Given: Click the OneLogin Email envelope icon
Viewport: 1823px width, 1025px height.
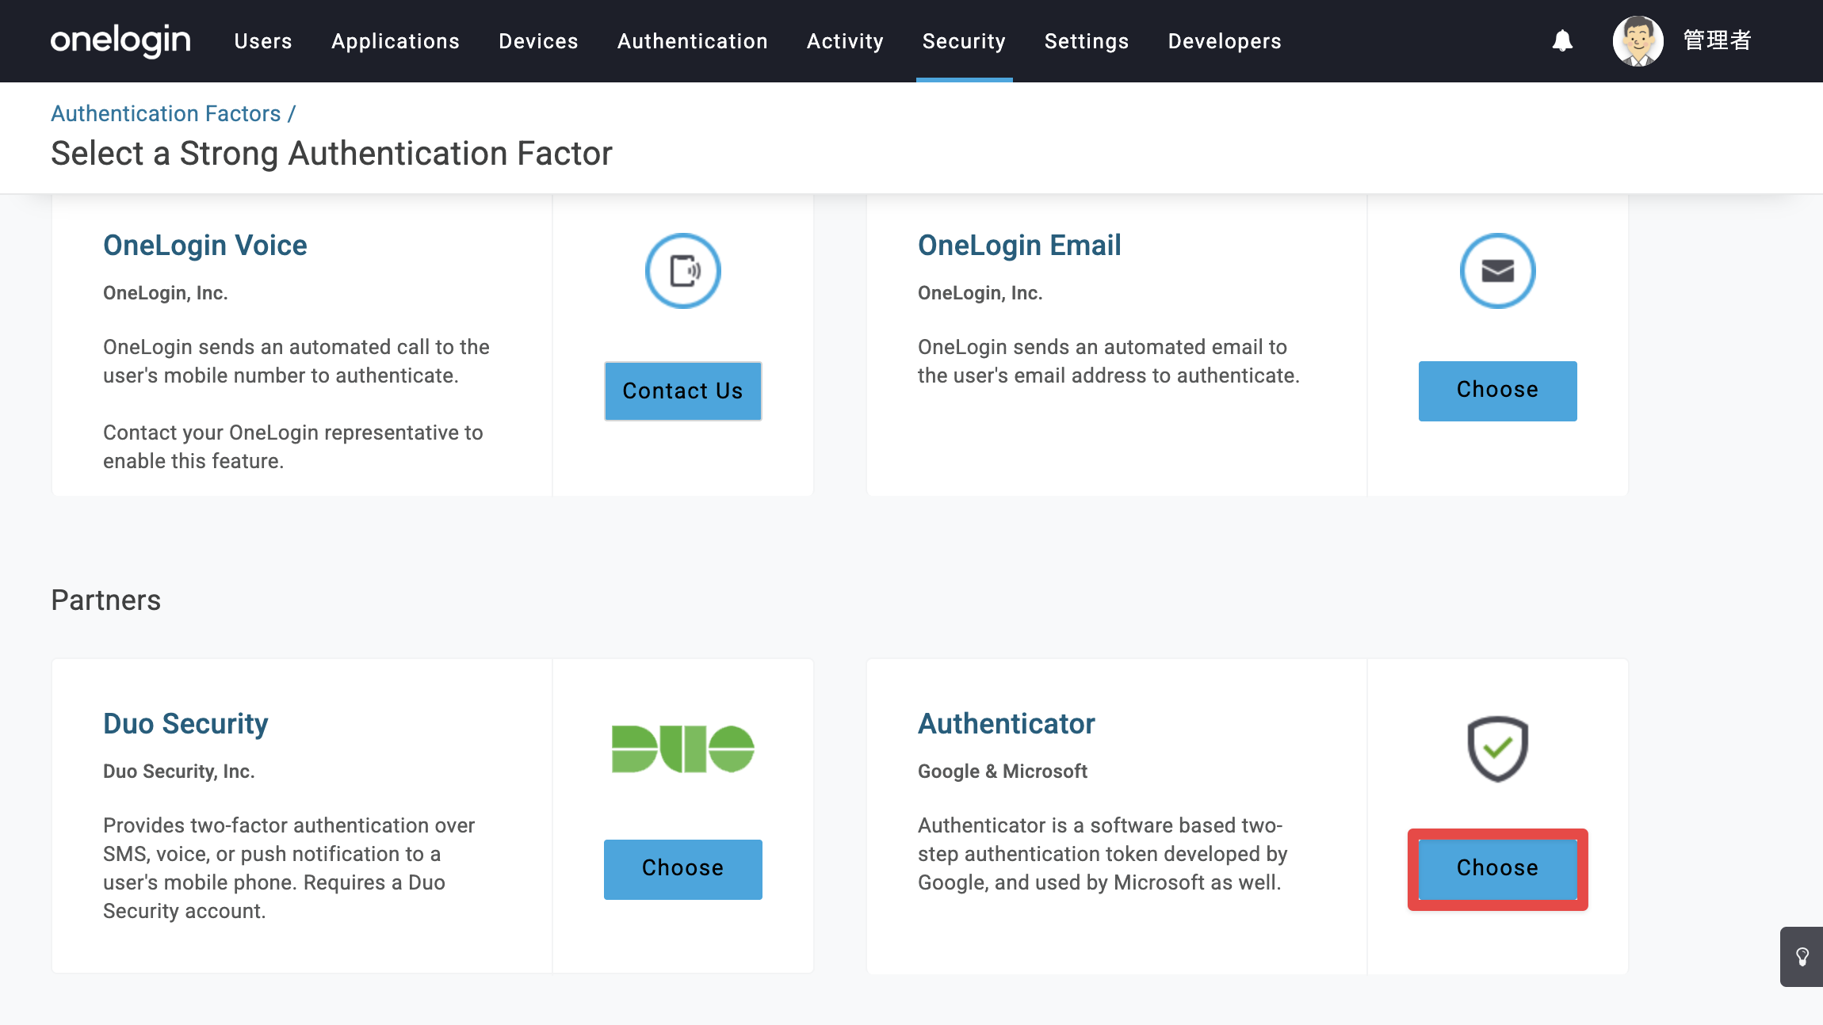Looking at the screenshot, I should (x=1498, y=271).
